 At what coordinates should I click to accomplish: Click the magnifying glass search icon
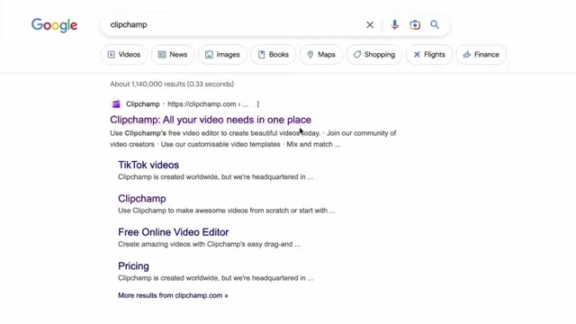435,24
